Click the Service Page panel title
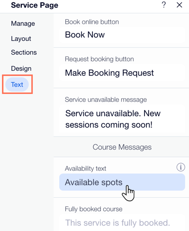Screen dimensions: 189x231 (35, 5)
